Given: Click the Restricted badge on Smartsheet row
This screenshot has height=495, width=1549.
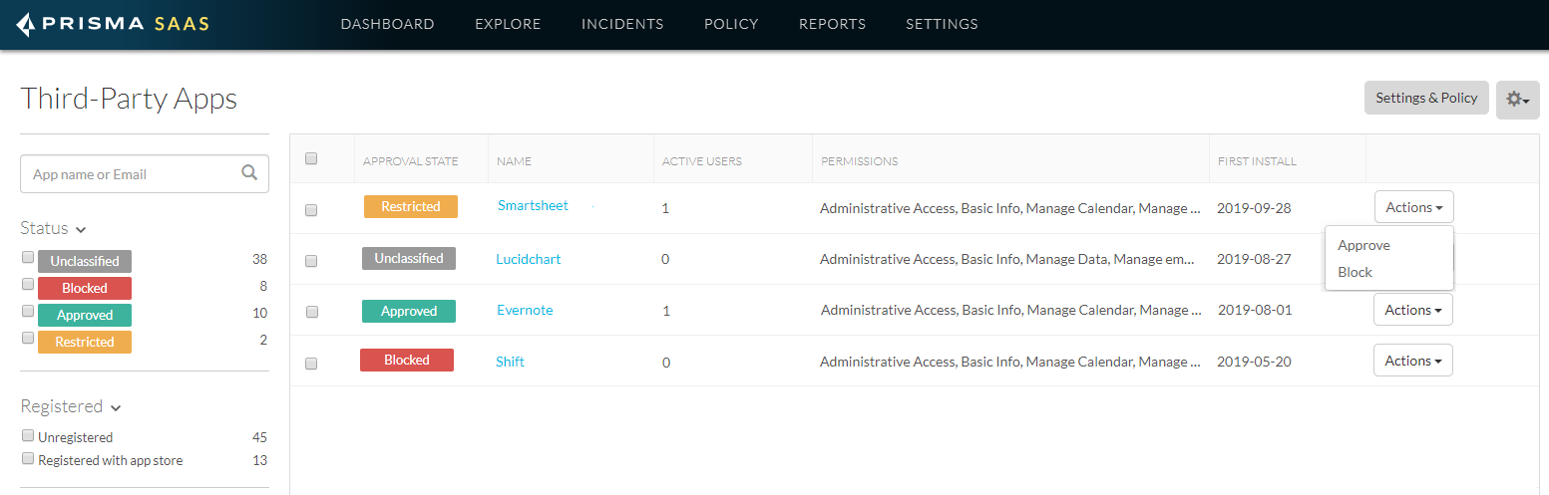Looking at the screenshot, I should [410, 206].
